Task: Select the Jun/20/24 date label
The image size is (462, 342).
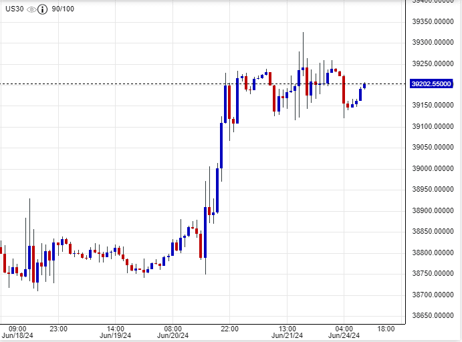Action: [x=172, y=336]
